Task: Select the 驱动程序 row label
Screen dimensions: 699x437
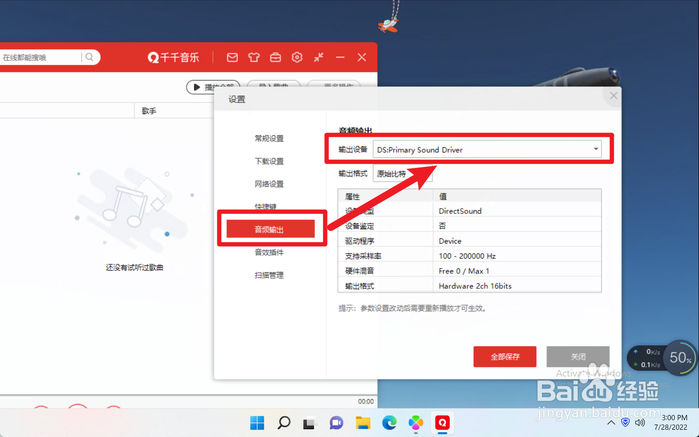Action: tap(360, 241)
